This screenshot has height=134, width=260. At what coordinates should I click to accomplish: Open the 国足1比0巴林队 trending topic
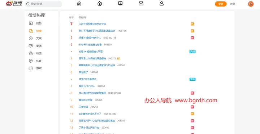[x=87, y=86]
